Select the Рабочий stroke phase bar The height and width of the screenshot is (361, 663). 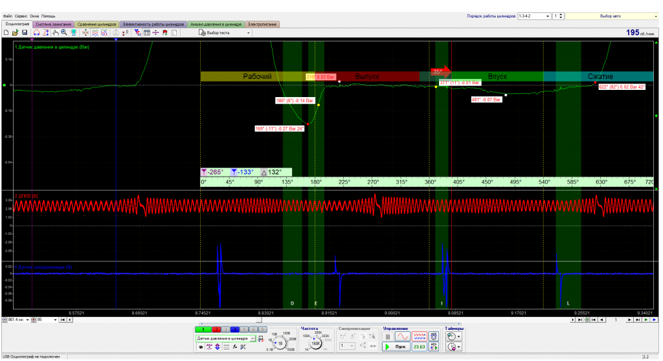click(257, 76)
